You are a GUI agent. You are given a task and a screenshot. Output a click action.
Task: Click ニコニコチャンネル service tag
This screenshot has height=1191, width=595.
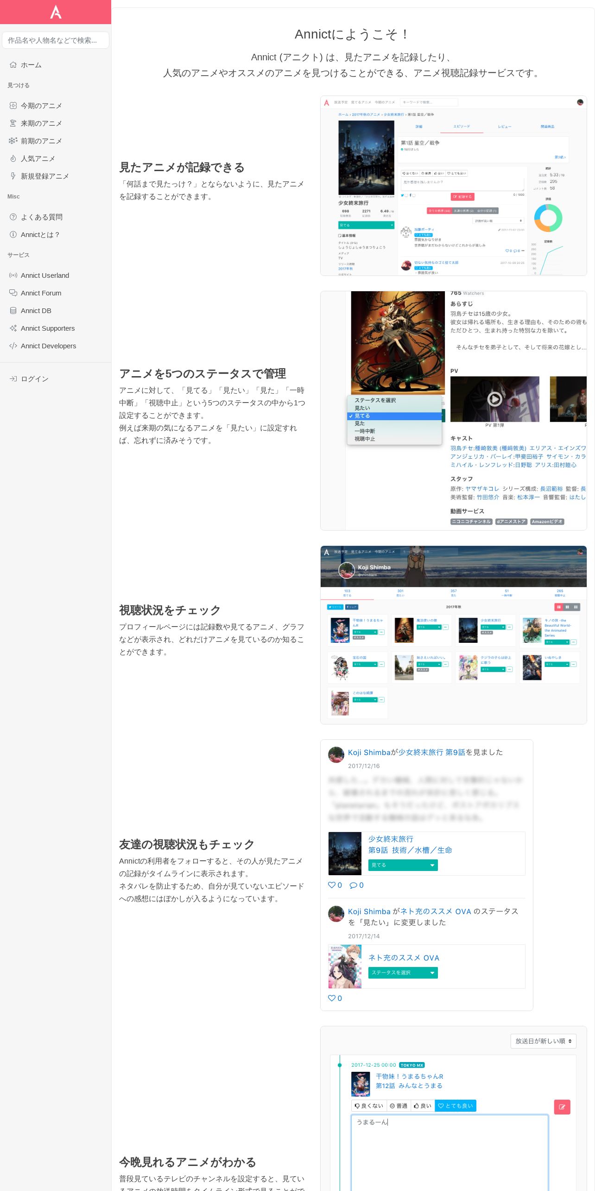[471, 522]
